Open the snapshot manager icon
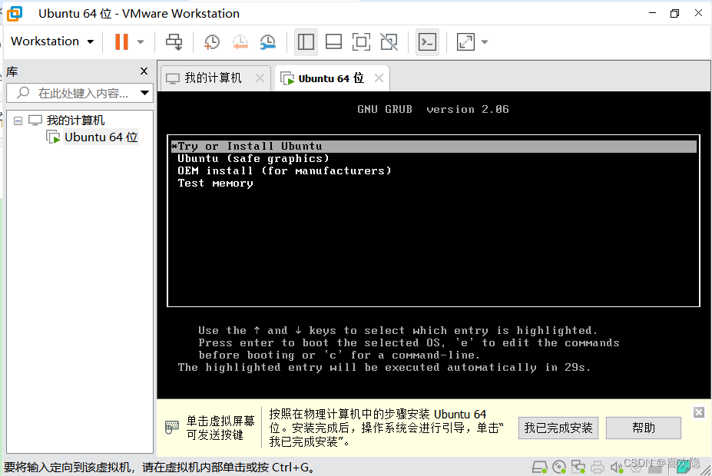 coord(268,42)
